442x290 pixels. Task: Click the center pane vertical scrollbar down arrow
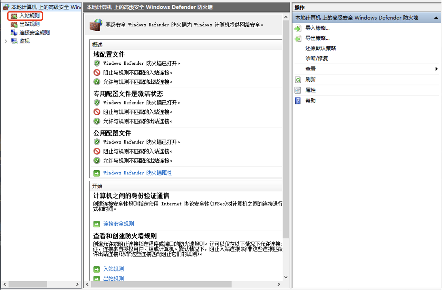tap(286, 277)
